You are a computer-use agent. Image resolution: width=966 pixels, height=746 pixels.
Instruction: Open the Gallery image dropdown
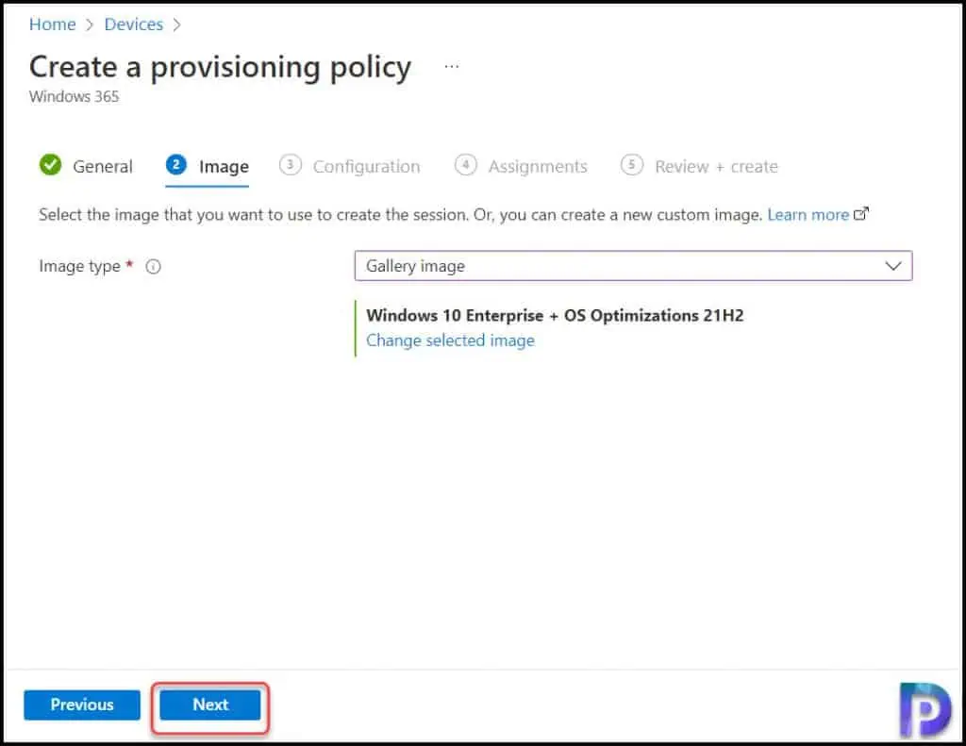pyautogui.click(x=633, y=266)
